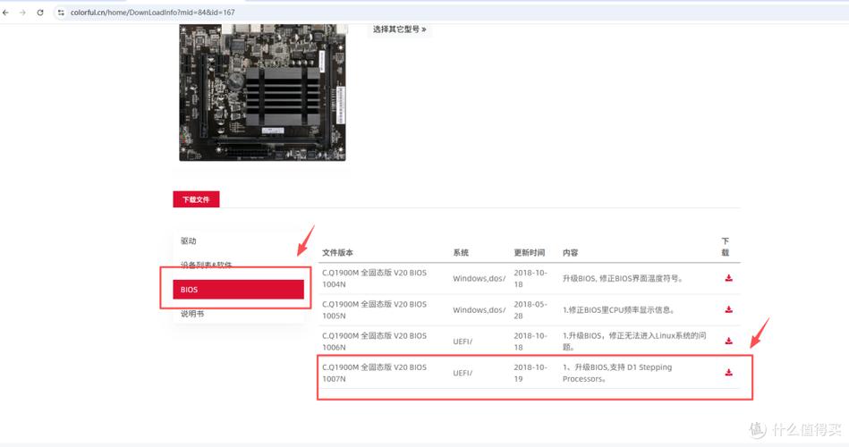Viewport: 849px width, 447px height.
Task: Select the 下载文件 tab
Action: pos(196,199)
